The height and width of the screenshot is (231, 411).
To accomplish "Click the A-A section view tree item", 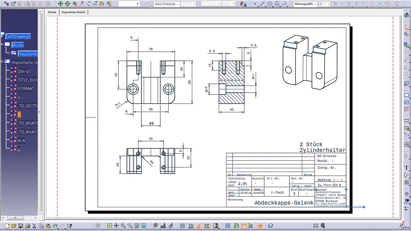I will tap(22, 141).
